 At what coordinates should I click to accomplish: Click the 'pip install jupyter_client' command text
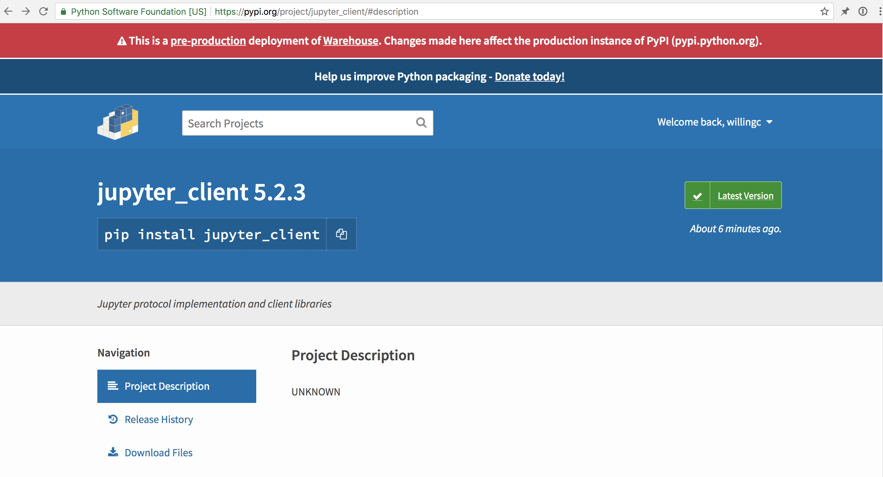212,234
